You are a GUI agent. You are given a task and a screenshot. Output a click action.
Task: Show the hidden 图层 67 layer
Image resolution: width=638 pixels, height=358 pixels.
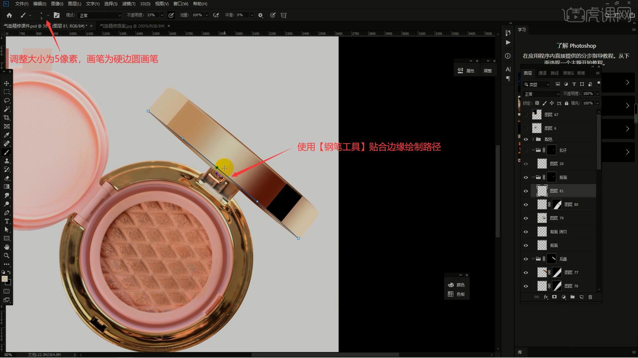pos(526,115)
